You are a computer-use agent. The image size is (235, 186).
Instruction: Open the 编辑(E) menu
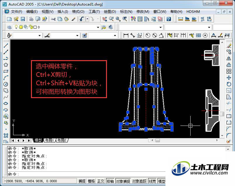point(32,11)
